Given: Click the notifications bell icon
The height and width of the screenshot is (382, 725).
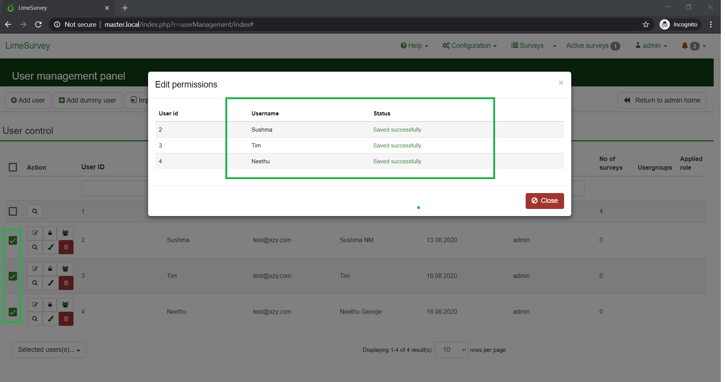Looking at the screenshot, I should pyautogui.click(x=685, y=46).
